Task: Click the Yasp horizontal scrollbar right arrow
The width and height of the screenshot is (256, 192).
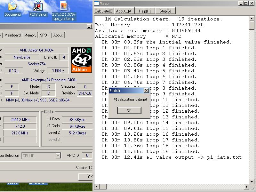Action: [x=247, y=187]
